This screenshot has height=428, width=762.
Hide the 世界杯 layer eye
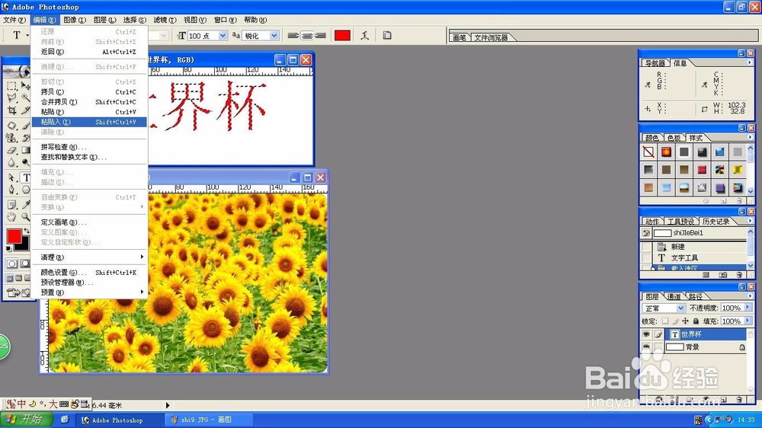tap(646, 334)
